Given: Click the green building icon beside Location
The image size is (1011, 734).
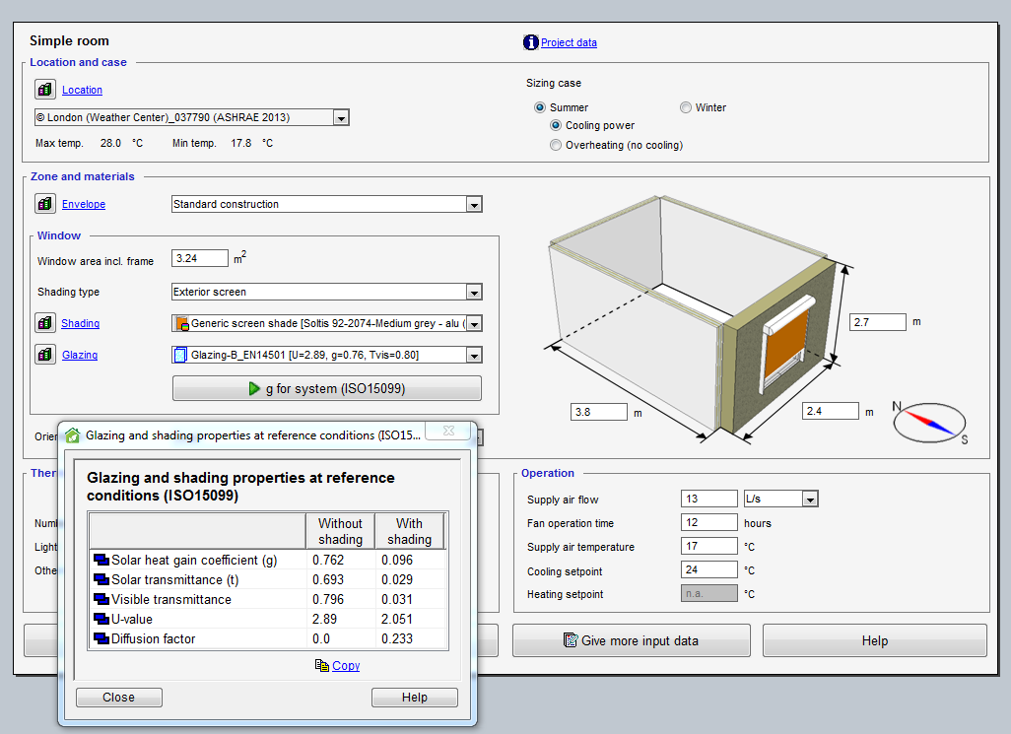Looking at the screenshot, I should (44, 89).
